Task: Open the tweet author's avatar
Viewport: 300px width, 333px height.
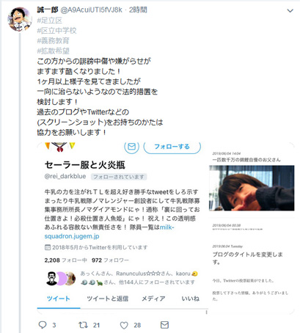Action: point(20,19)
